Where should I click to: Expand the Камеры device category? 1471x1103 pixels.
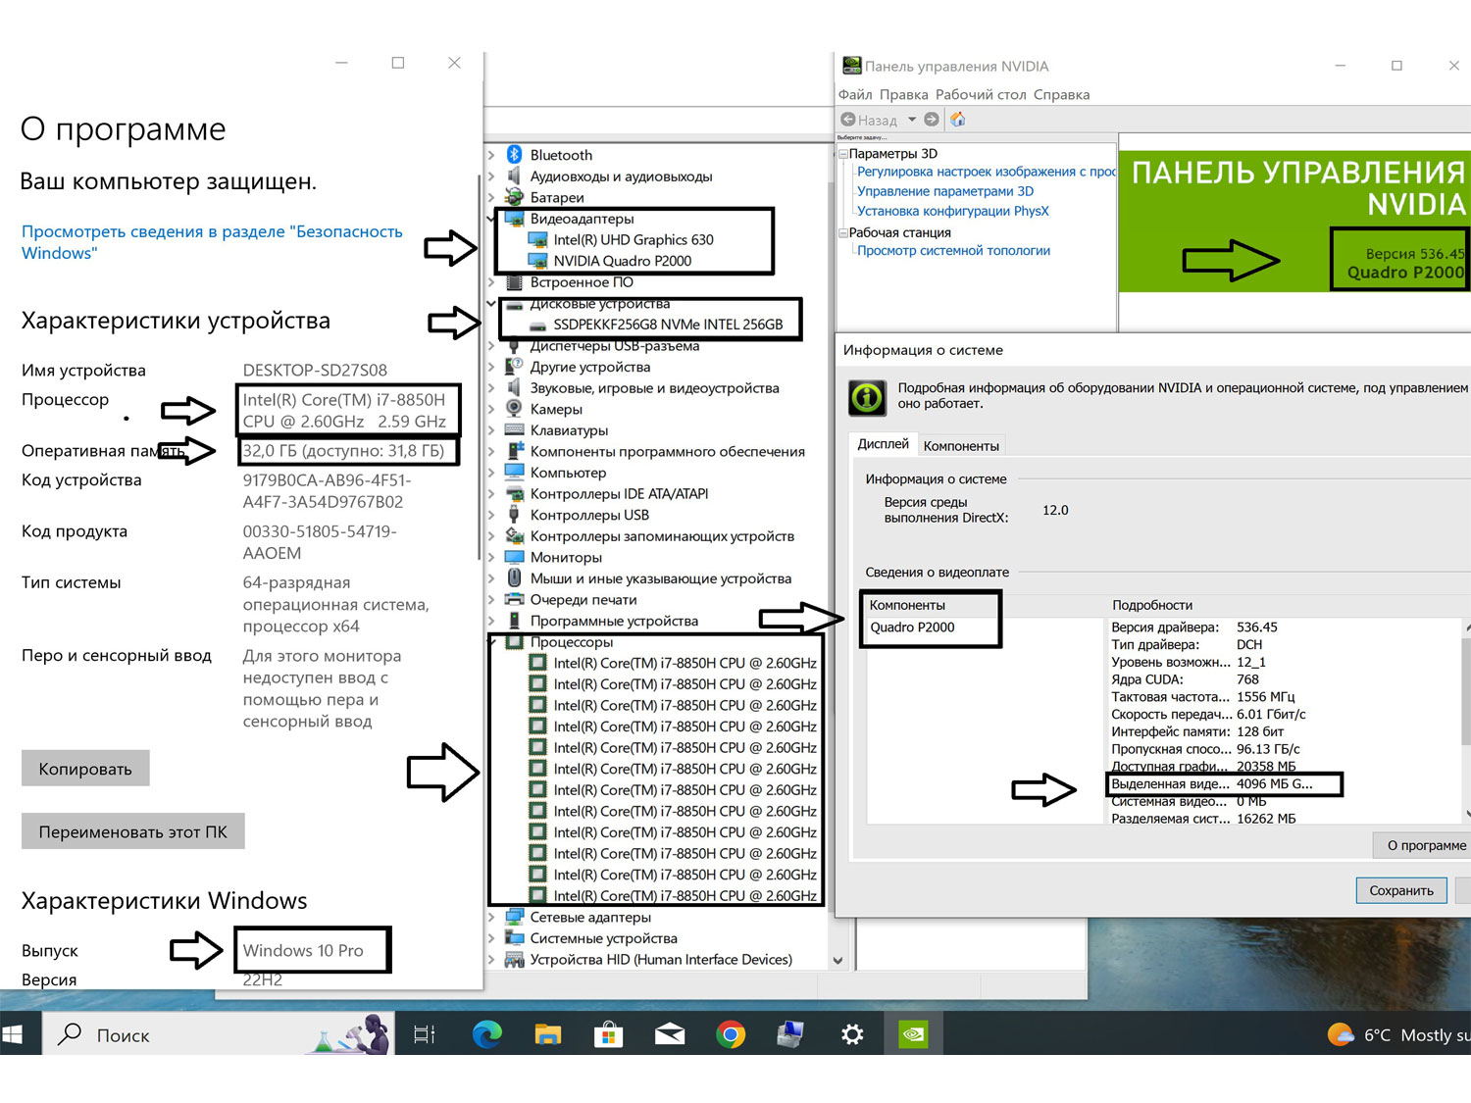(492, 409)
